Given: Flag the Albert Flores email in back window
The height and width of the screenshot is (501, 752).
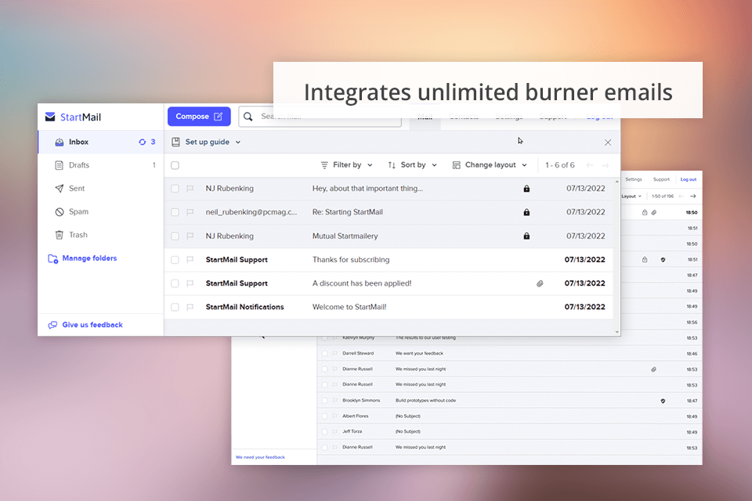Looking at the screenshot, I should click(x=334, y=416).
